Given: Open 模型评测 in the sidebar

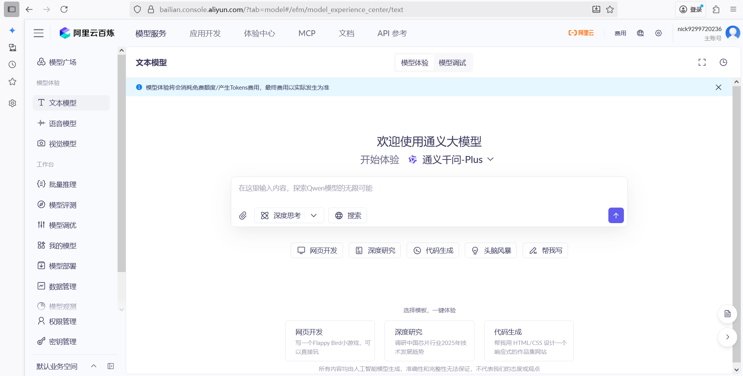Looking at the screenshot, I should [71, 205].
